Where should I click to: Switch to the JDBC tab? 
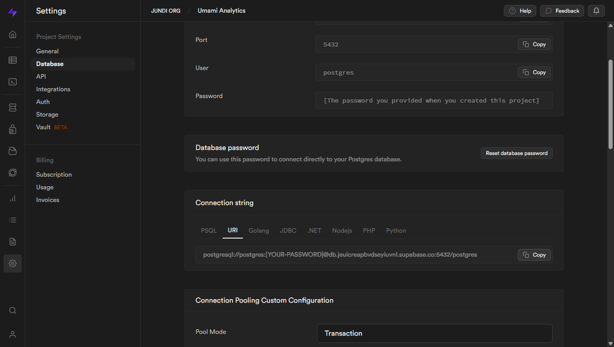click(288, 230)
